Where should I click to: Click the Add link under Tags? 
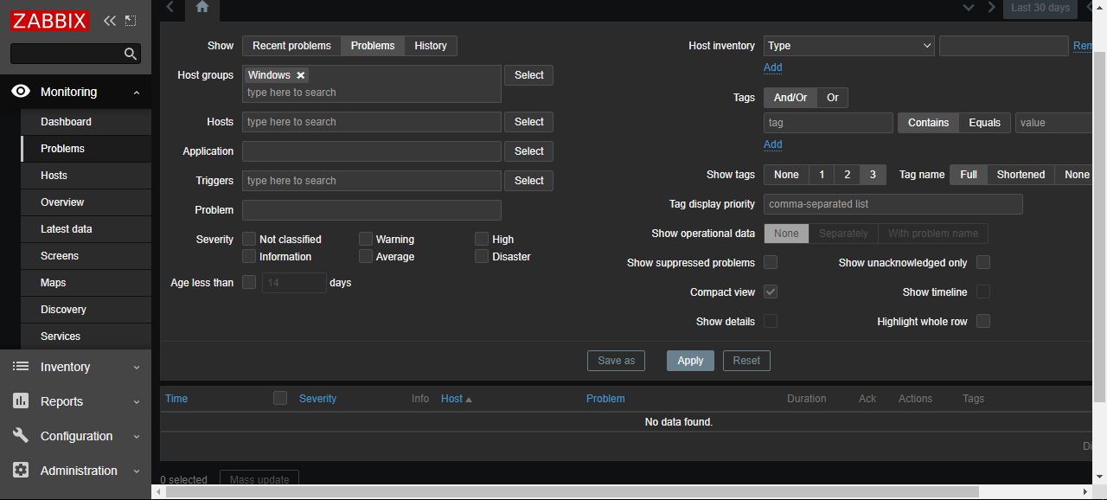pyautogui.click(x=772, y=144)
